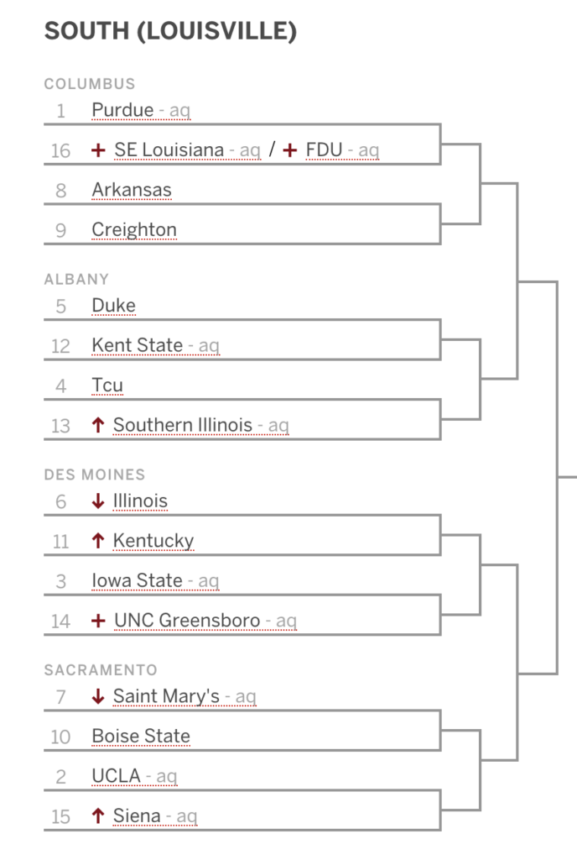
Task: Click the up arrow beside Southern Illinois
Action: [98, 425]
